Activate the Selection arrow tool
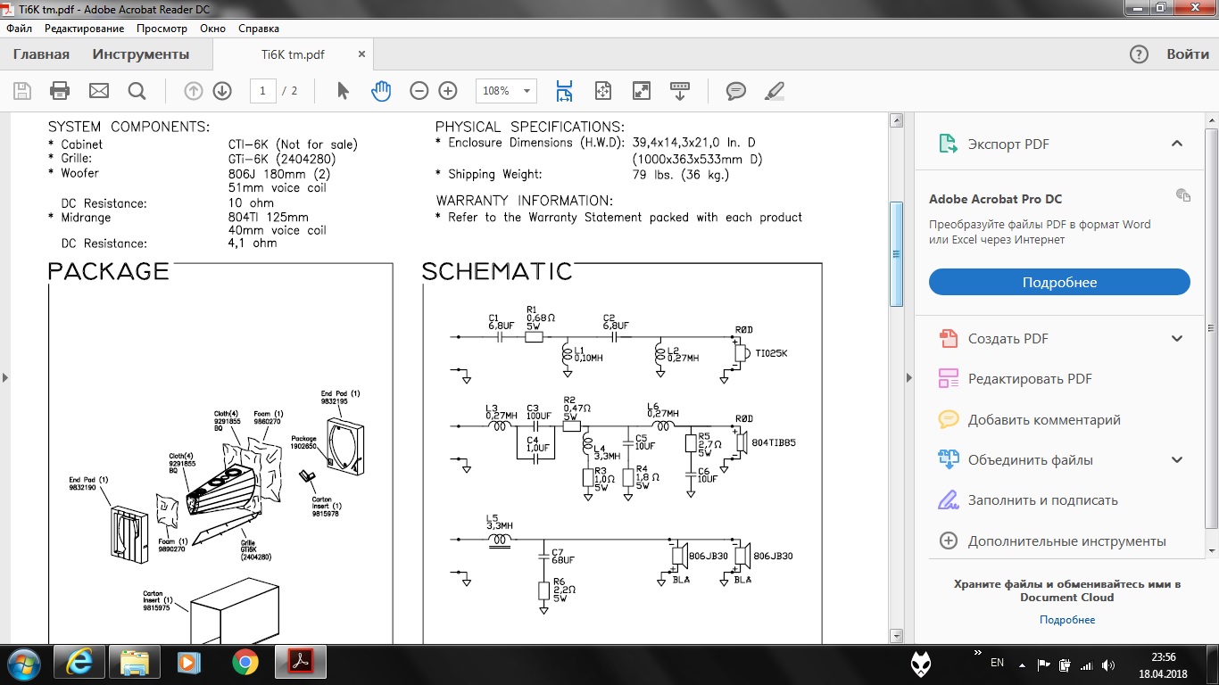This screenshot has height=685, width=1219. 343,90
